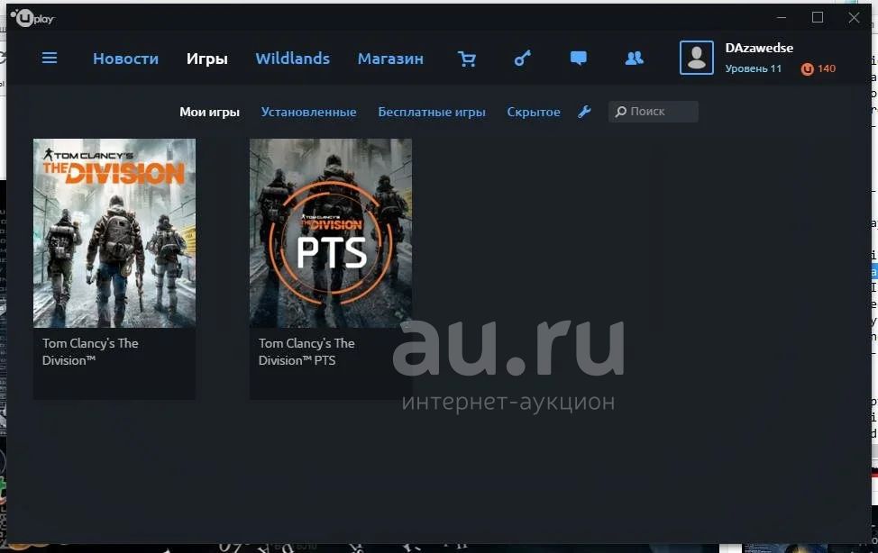Image resolution: width=878 pixels, height=553 pixels.
Task: Select the Игры tab
Action: click(207, 59)
